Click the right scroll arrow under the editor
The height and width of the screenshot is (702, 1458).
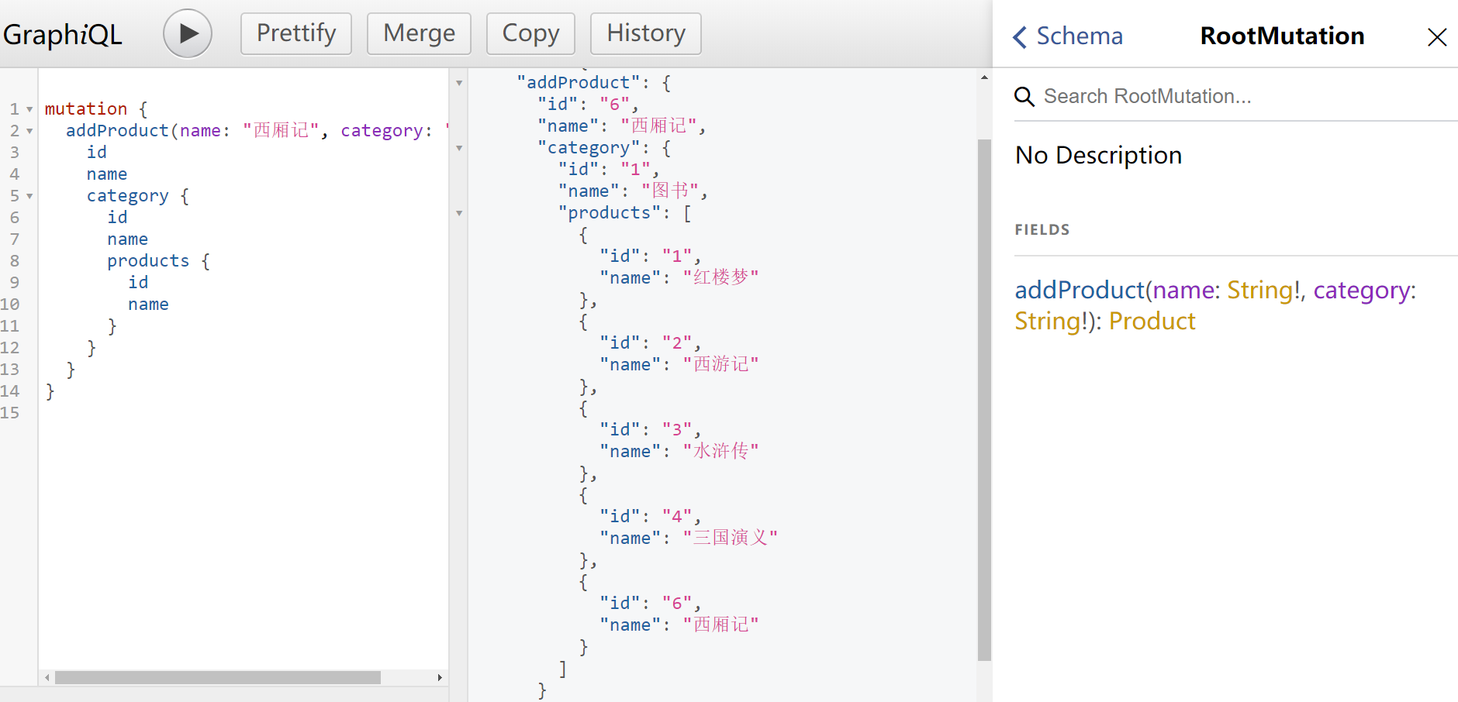pos(440,677)
